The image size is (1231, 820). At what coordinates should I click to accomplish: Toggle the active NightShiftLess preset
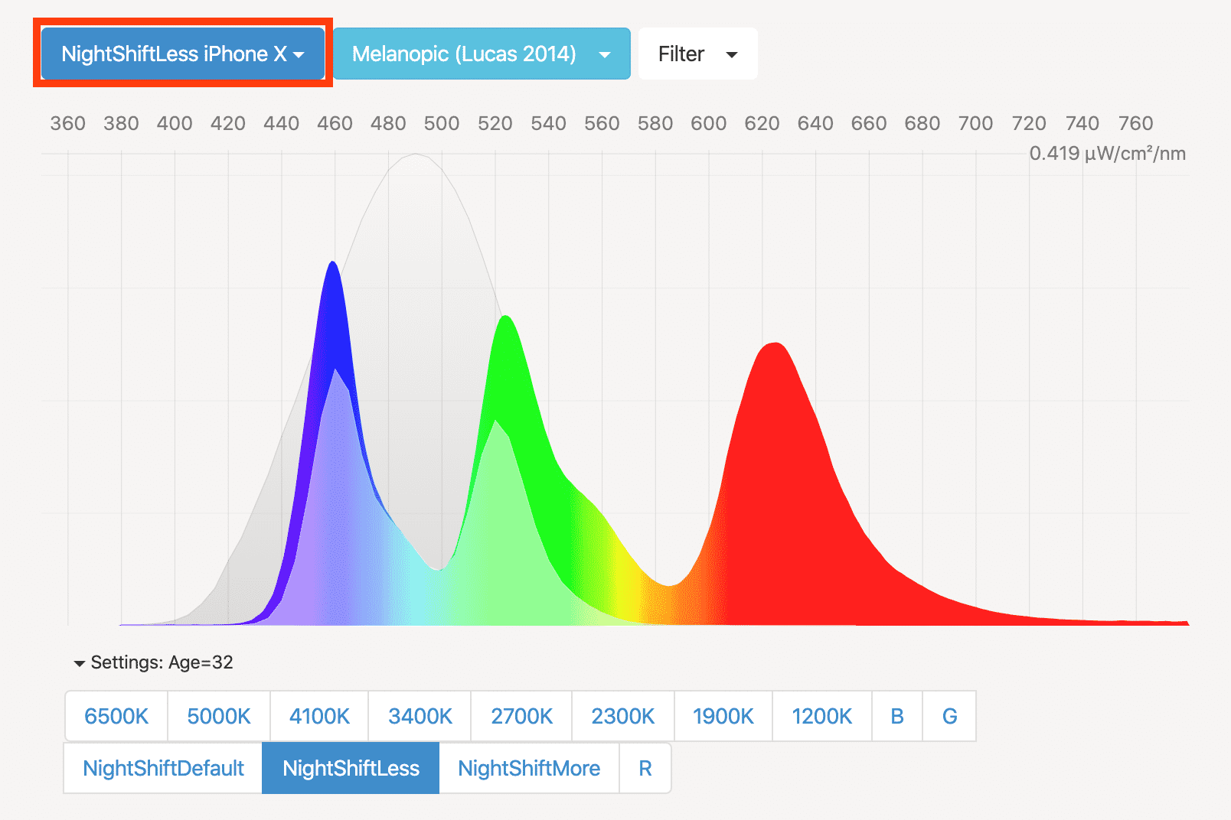click(x=351, y=768)
